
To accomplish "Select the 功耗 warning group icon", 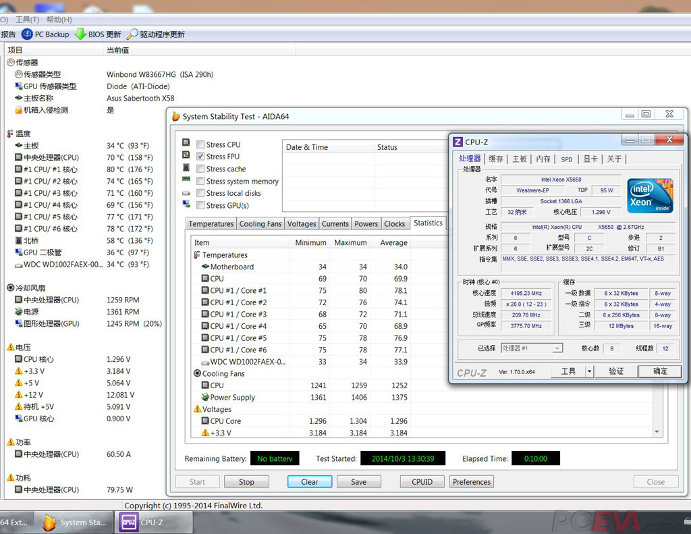I will [x=11, y=478].
